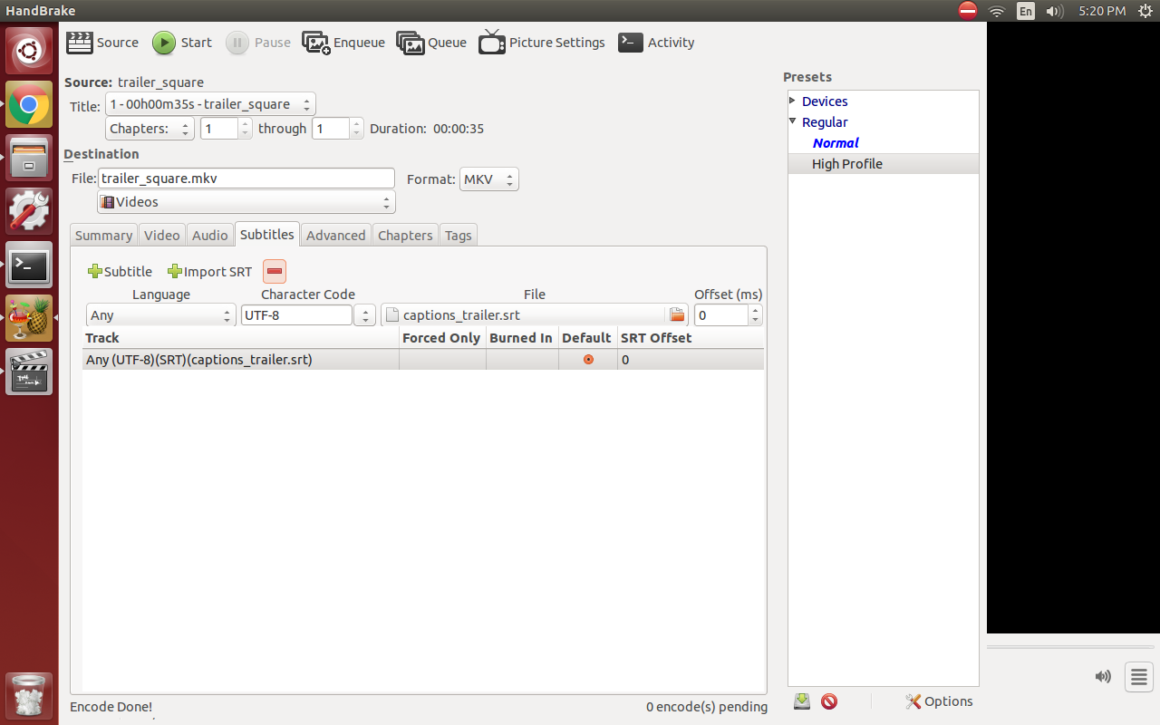1160x725 pixels.
Task: Show the Activity log
Action: [x=656, y=42]
